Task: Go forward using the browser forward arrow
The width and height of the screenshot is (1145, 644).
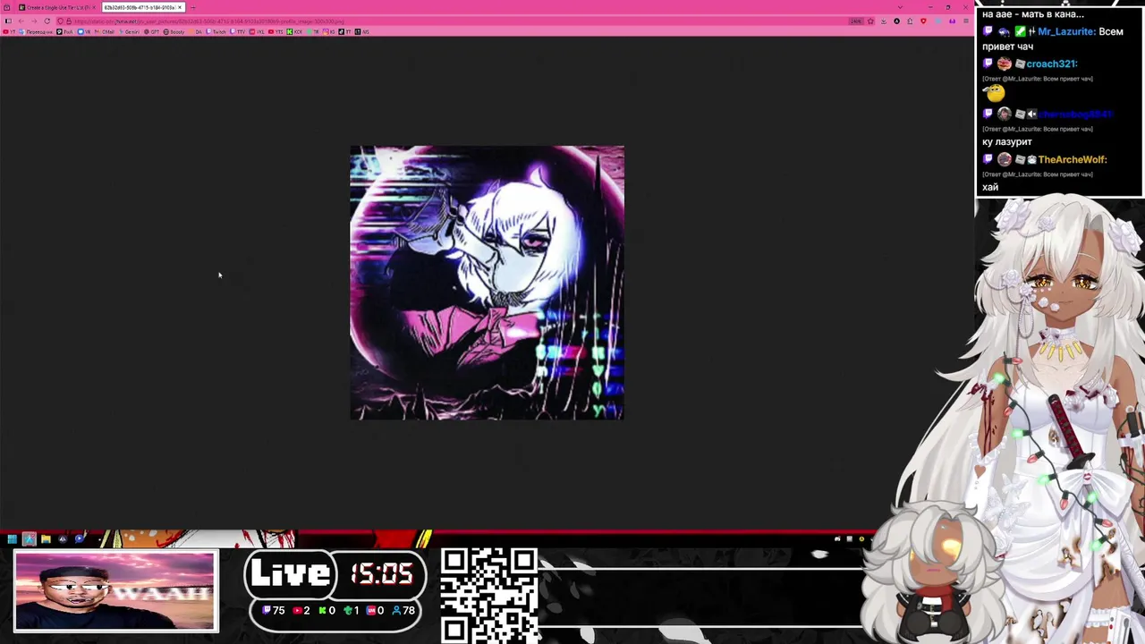Action: click(x=34, y=21)
